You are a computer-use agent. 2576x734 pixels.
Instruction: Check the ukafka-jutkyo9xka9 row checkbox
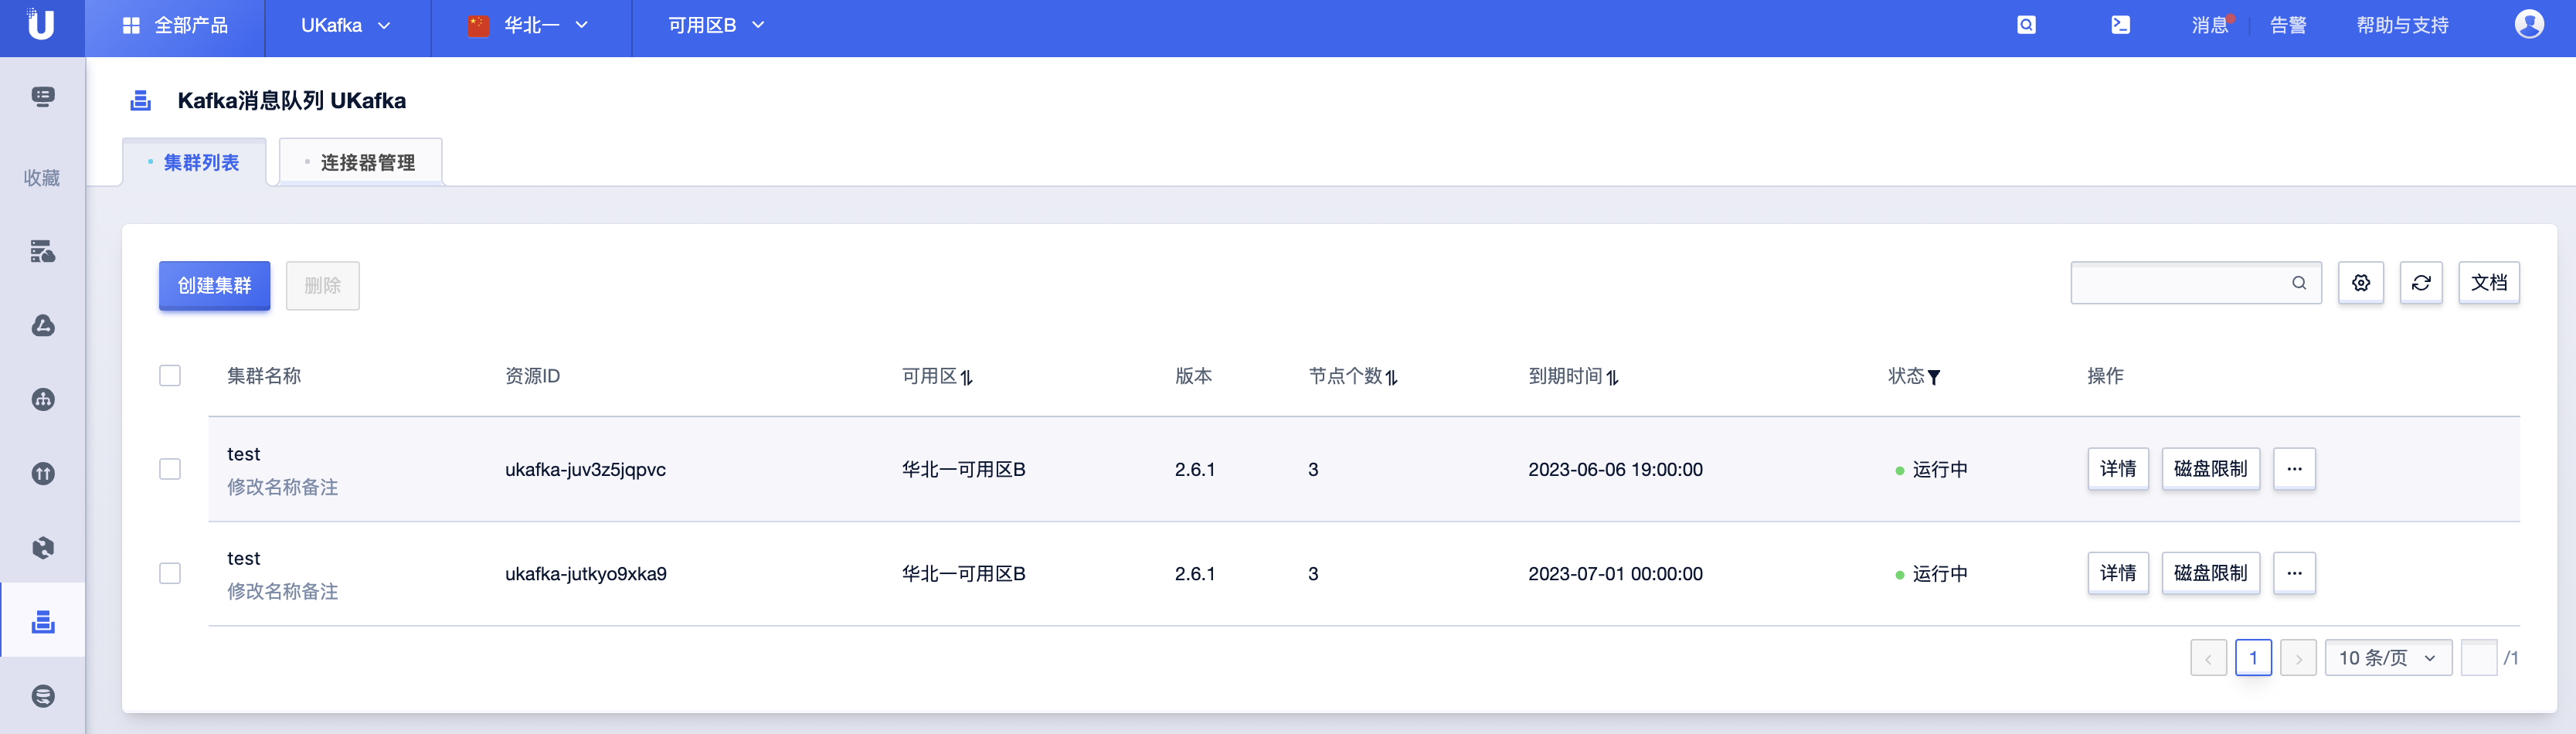pos(170,573)
